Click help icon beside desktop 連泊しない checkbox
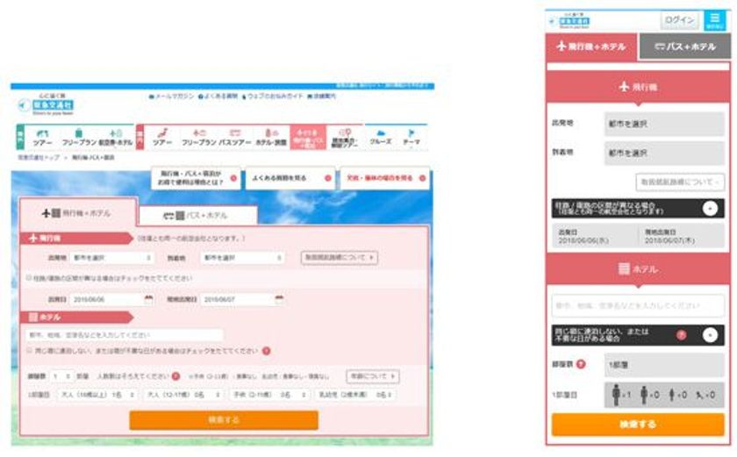Viewport: 737px width, 457px height. click(x=266, y=351)
